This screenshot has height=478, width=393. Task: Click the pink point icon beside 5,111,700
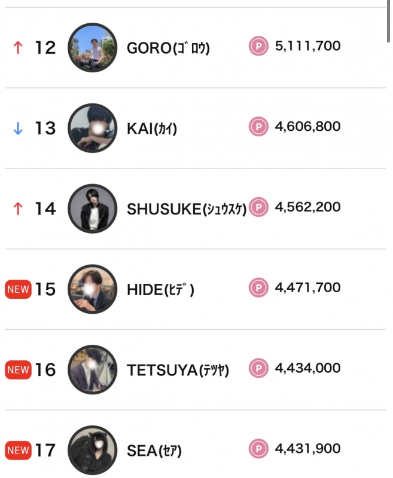258,47
